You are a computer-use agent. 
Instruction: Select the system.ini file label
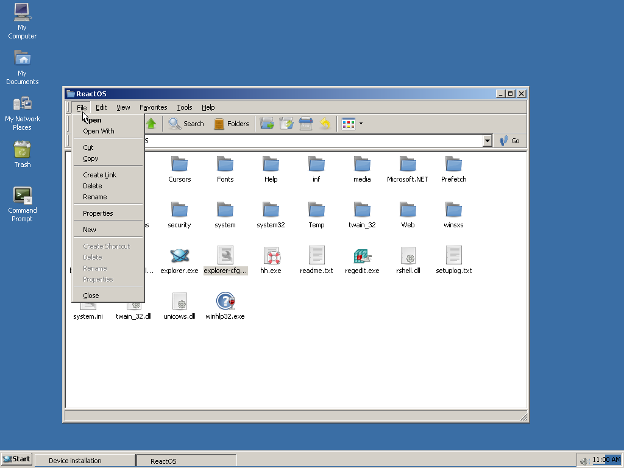(88, 316)
